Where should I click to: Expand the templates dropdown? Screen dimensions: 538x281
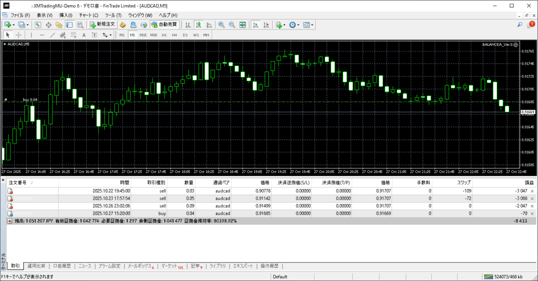pyautogui.click(x=313, y=25)
